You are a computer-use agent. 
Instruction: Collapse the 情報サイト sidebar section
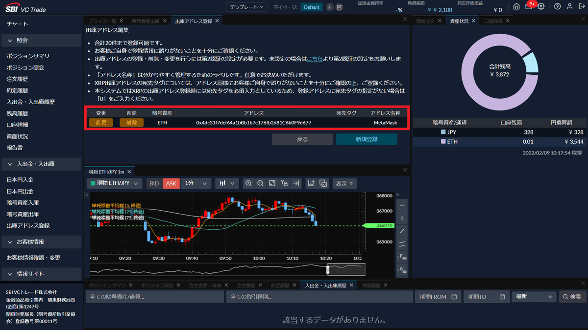coord(41,274)
